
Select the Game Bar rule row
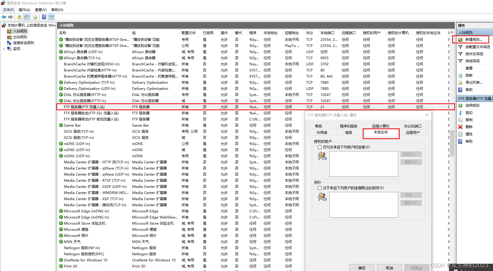click(72, 125)
